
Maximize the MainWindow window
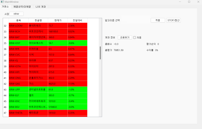click(189, 2)
